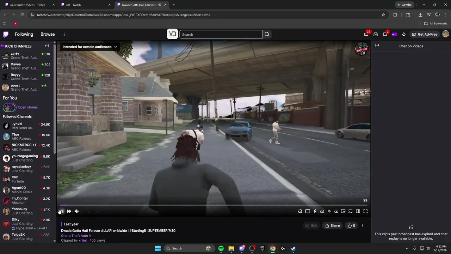Open the Gemini button in Chrome
Image resolution: width=451 pixels, height=254 pixels.
pos(404,5)
